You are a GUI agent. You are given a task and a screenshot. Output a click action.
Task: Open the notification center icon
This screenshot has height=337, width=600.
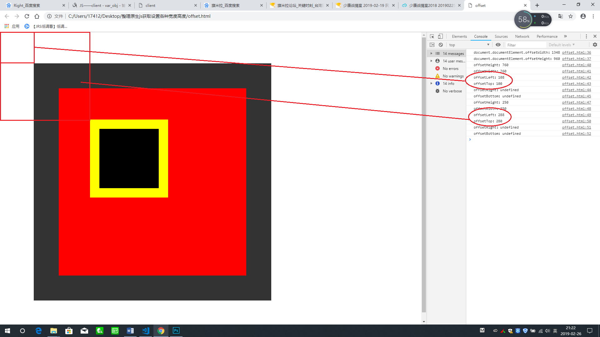point(590,331)
